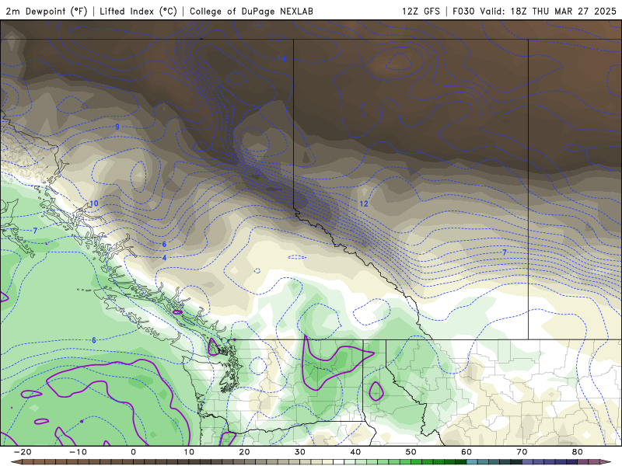Select the contour label 4 on the map
The width and height of the screenshot is (622, 466).
click(x=164, y=258)
